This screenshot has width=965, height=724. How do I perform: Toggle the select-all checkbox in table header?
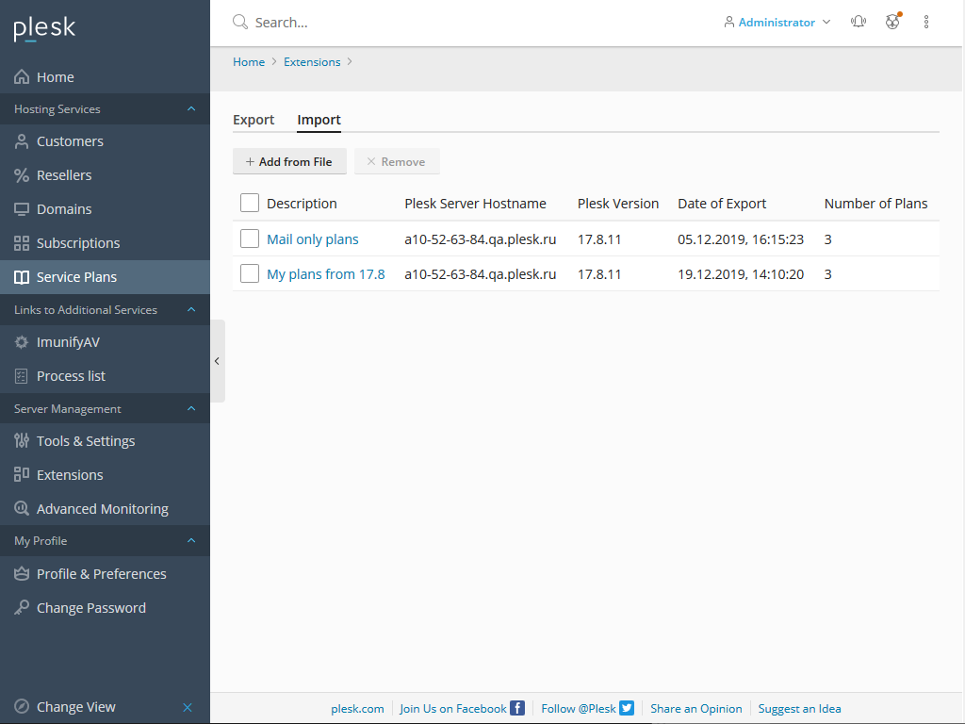pyautogui.click(x=250, y=204)
